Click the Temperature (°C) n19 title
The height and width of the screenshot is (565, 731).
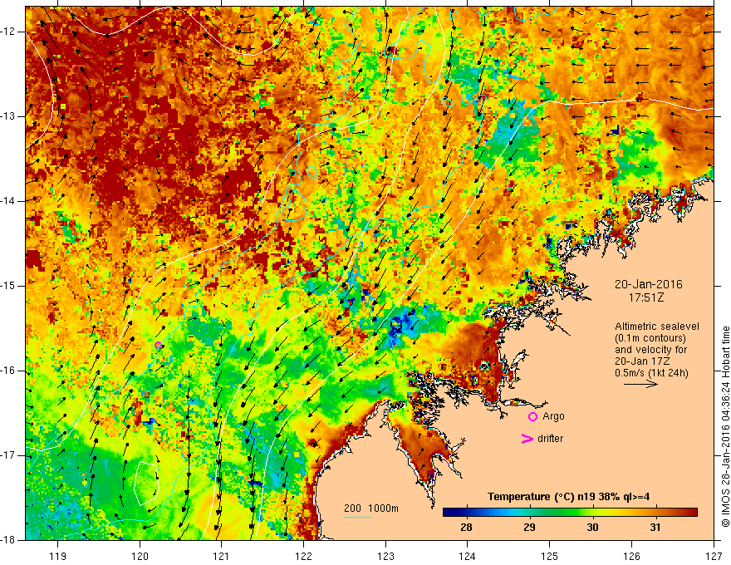568,497
